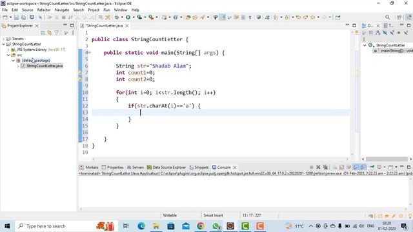Switch to the Properties tab
413x232 pixels.
(x=112, y=168)
